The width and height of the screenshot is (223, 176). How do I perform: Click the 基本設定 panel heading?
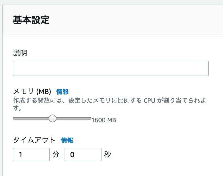click(31, 20)
